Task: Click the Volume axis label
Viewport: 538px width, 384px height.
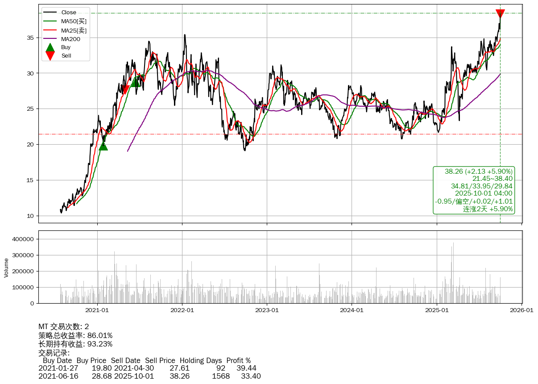Action: pyautogui.click(x=6, y=267)
